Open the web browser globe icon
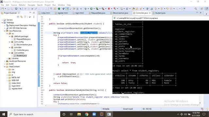This screenshot has height=117, width=209. 147,9
